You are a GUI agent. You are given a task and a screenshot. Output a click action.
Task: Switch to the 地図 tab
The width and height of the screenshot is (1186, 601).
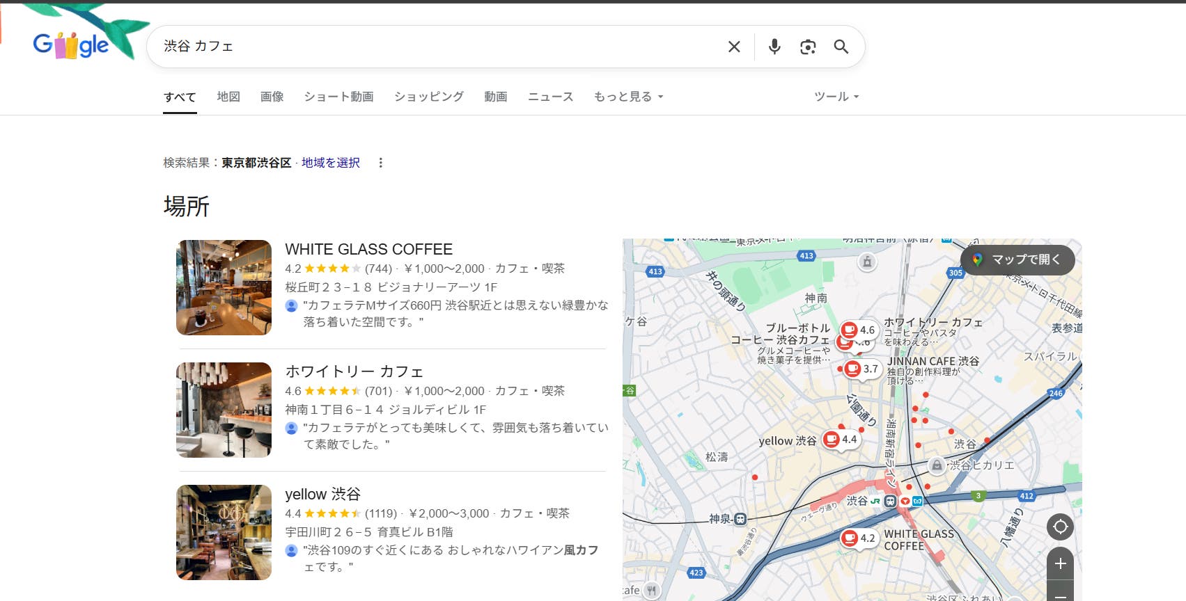point(228,97)
